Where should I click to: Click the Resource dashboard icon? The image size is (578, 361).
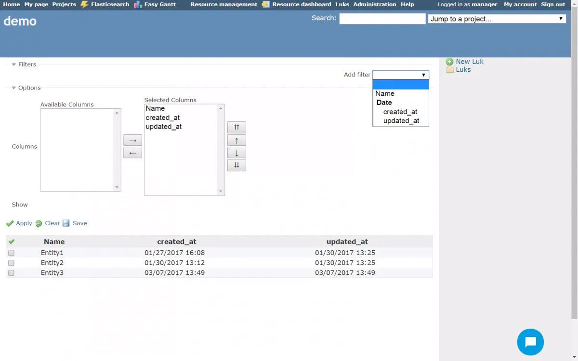(266, 4)
